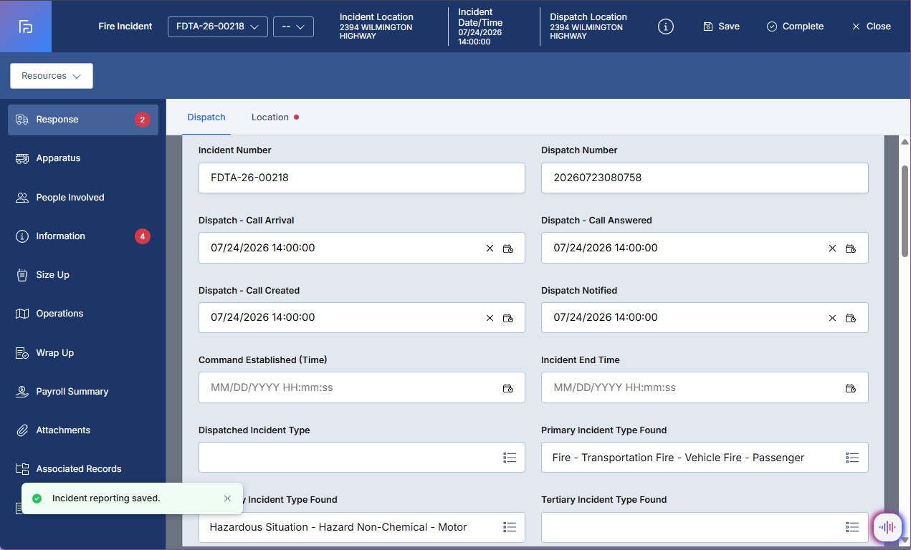Open calendar picker for Incident End Time
This screenshot has height=550, width=911.
coord(851,388)
